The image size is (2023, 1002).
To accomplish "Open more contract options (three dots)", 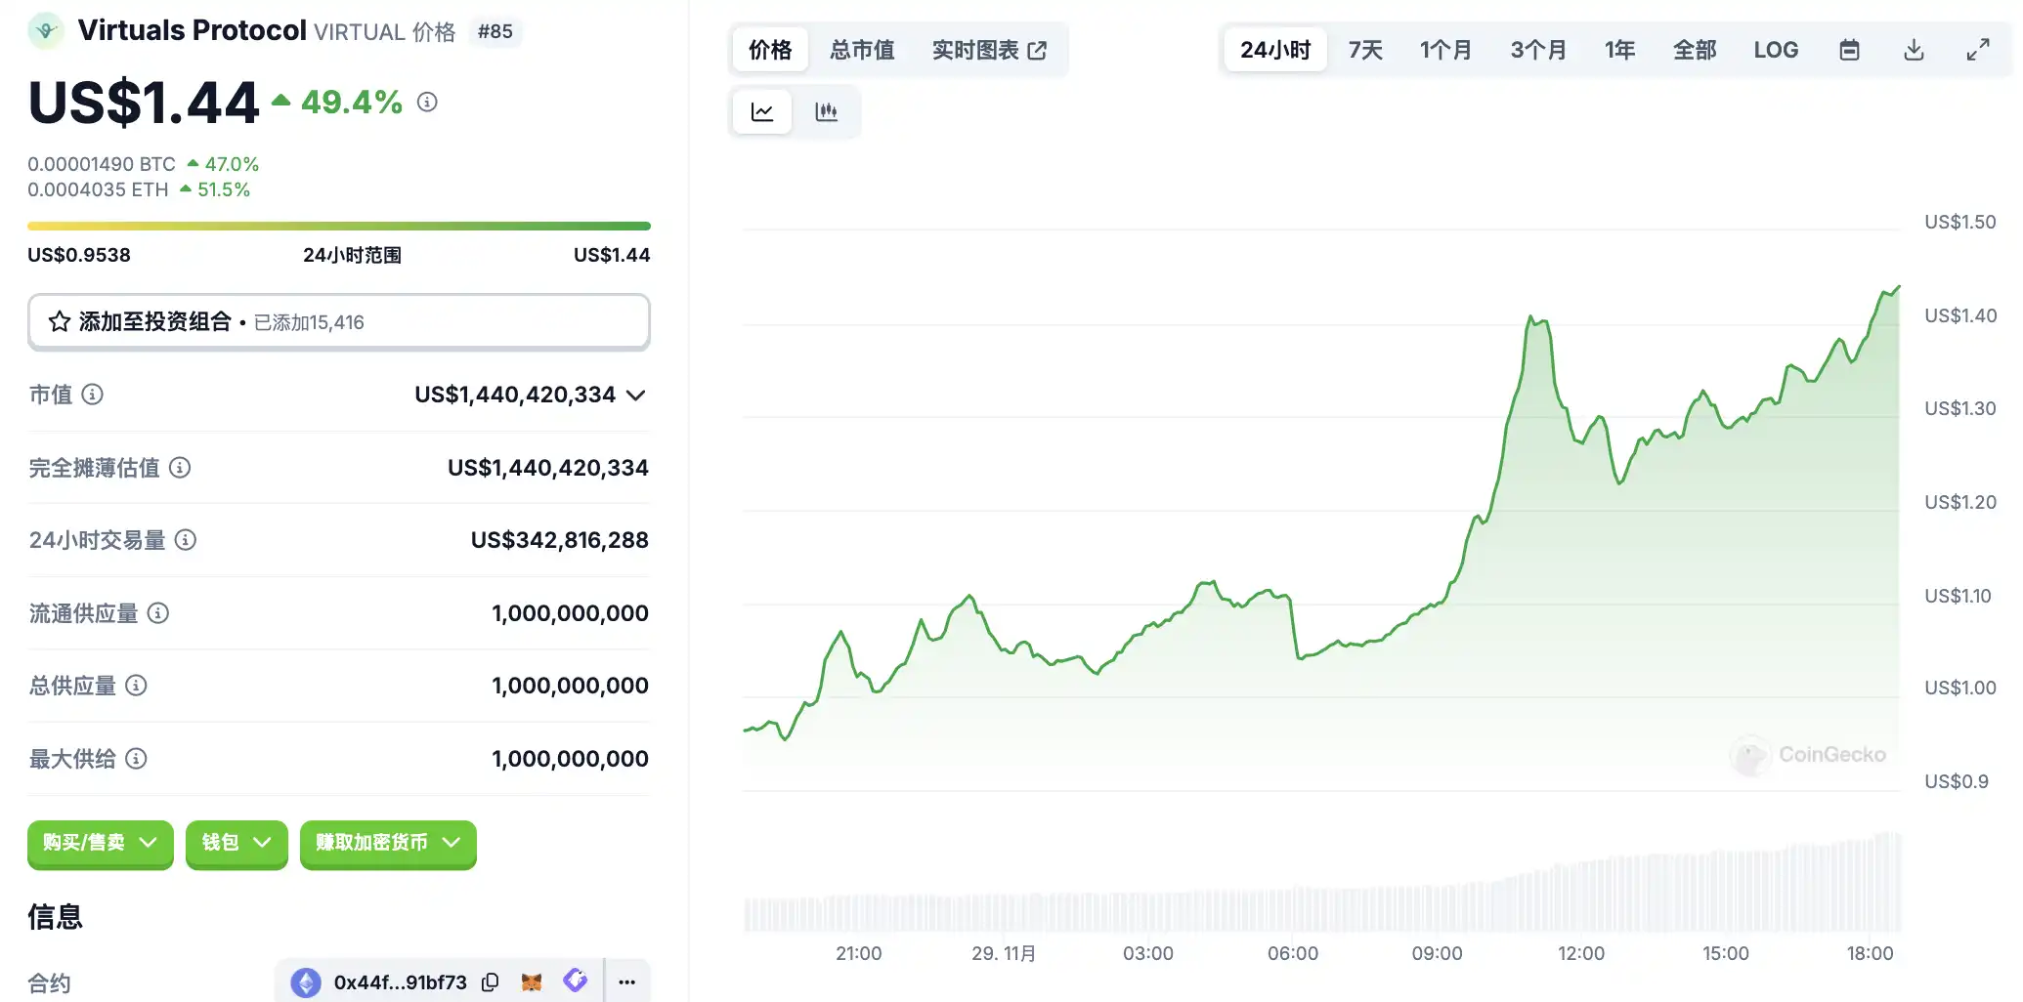I will [x=627, y=981].
